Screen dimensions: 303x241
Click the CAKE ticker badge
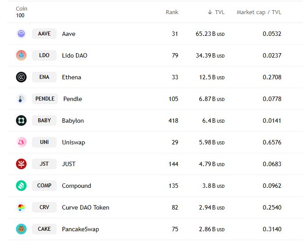click(44, 229)
